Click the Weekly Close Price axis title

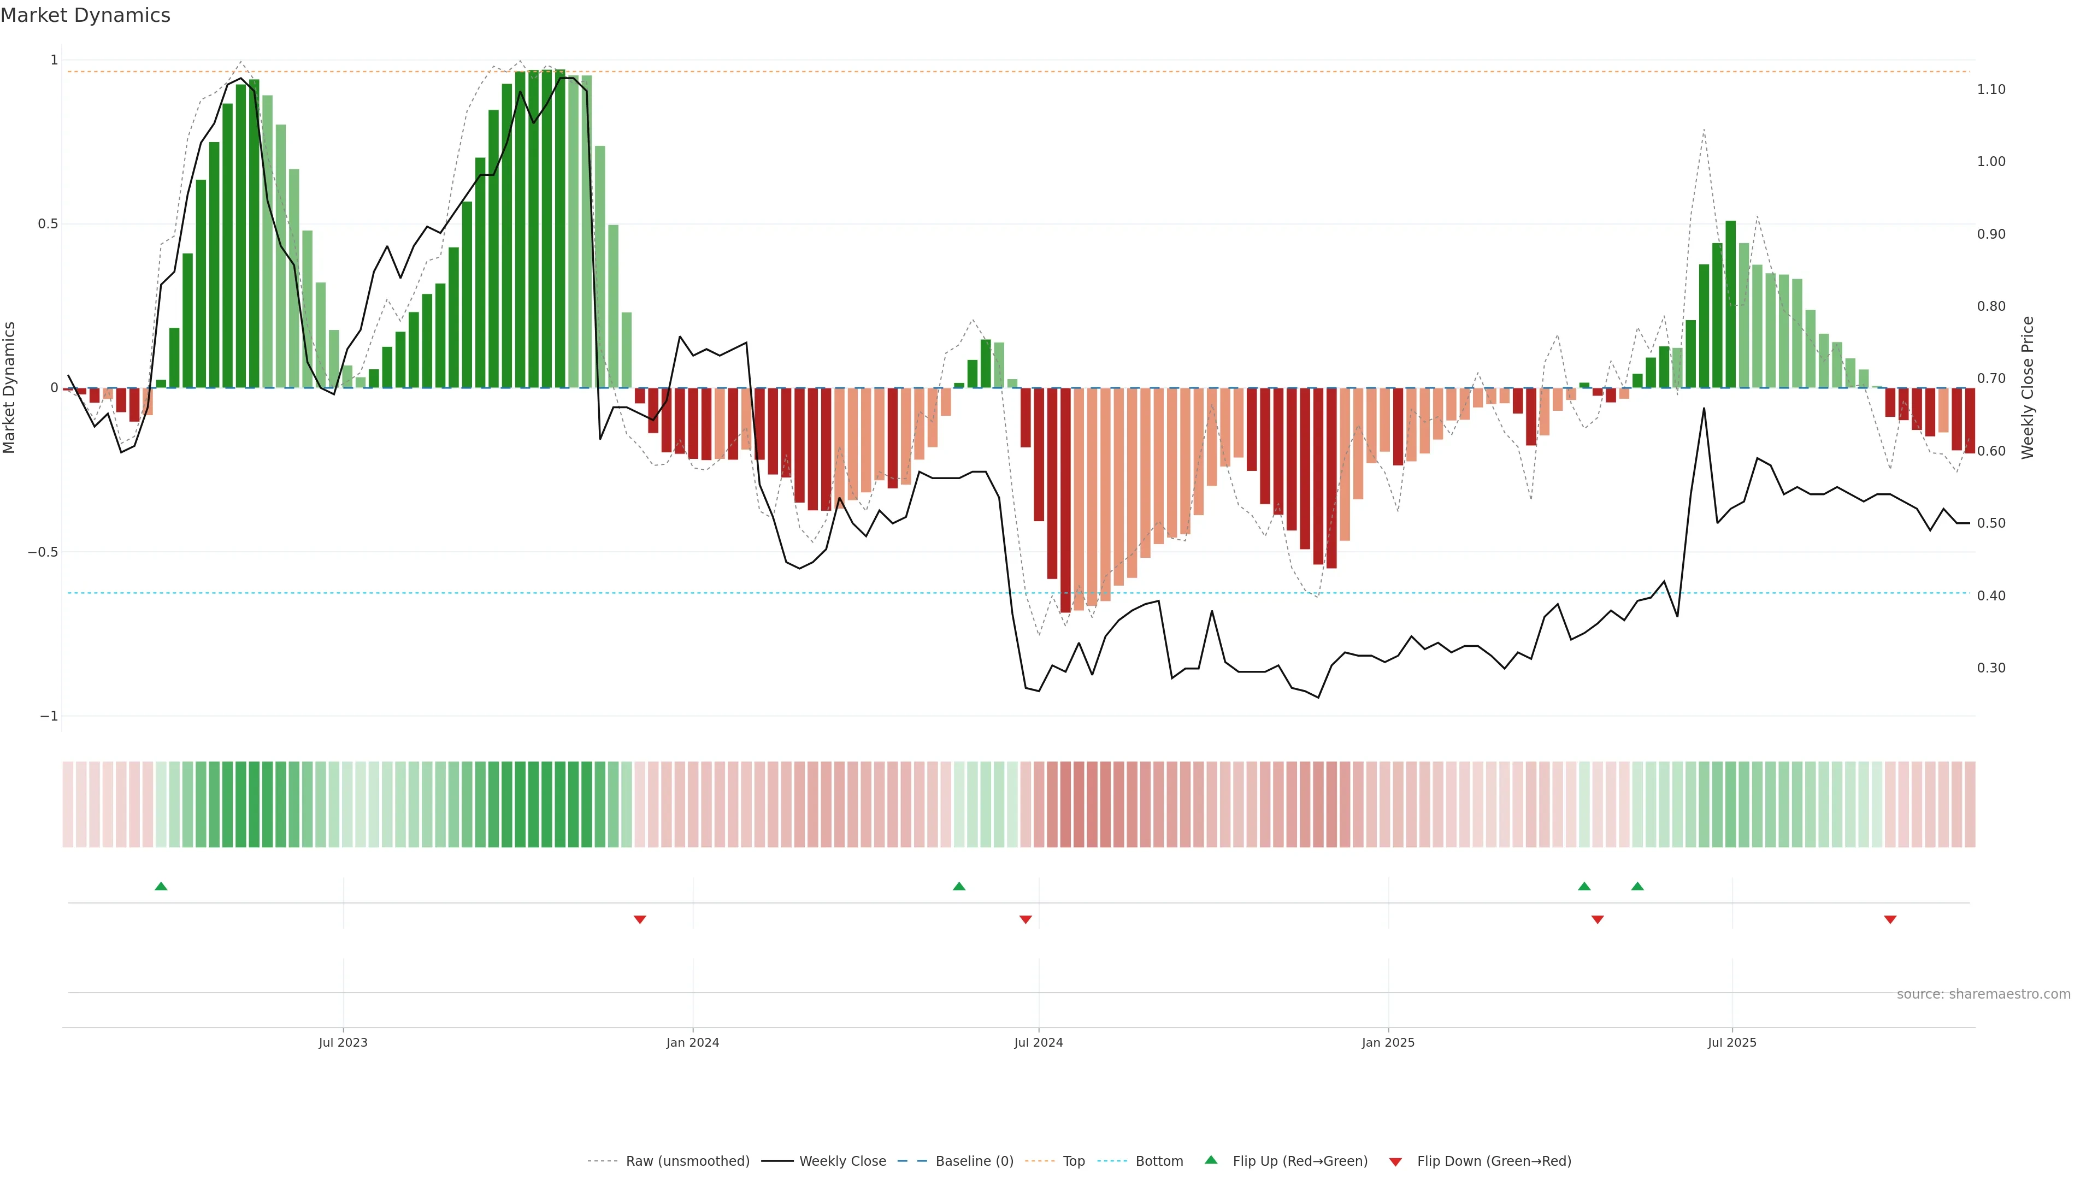pyautogui.click(x=2027, y=388)
